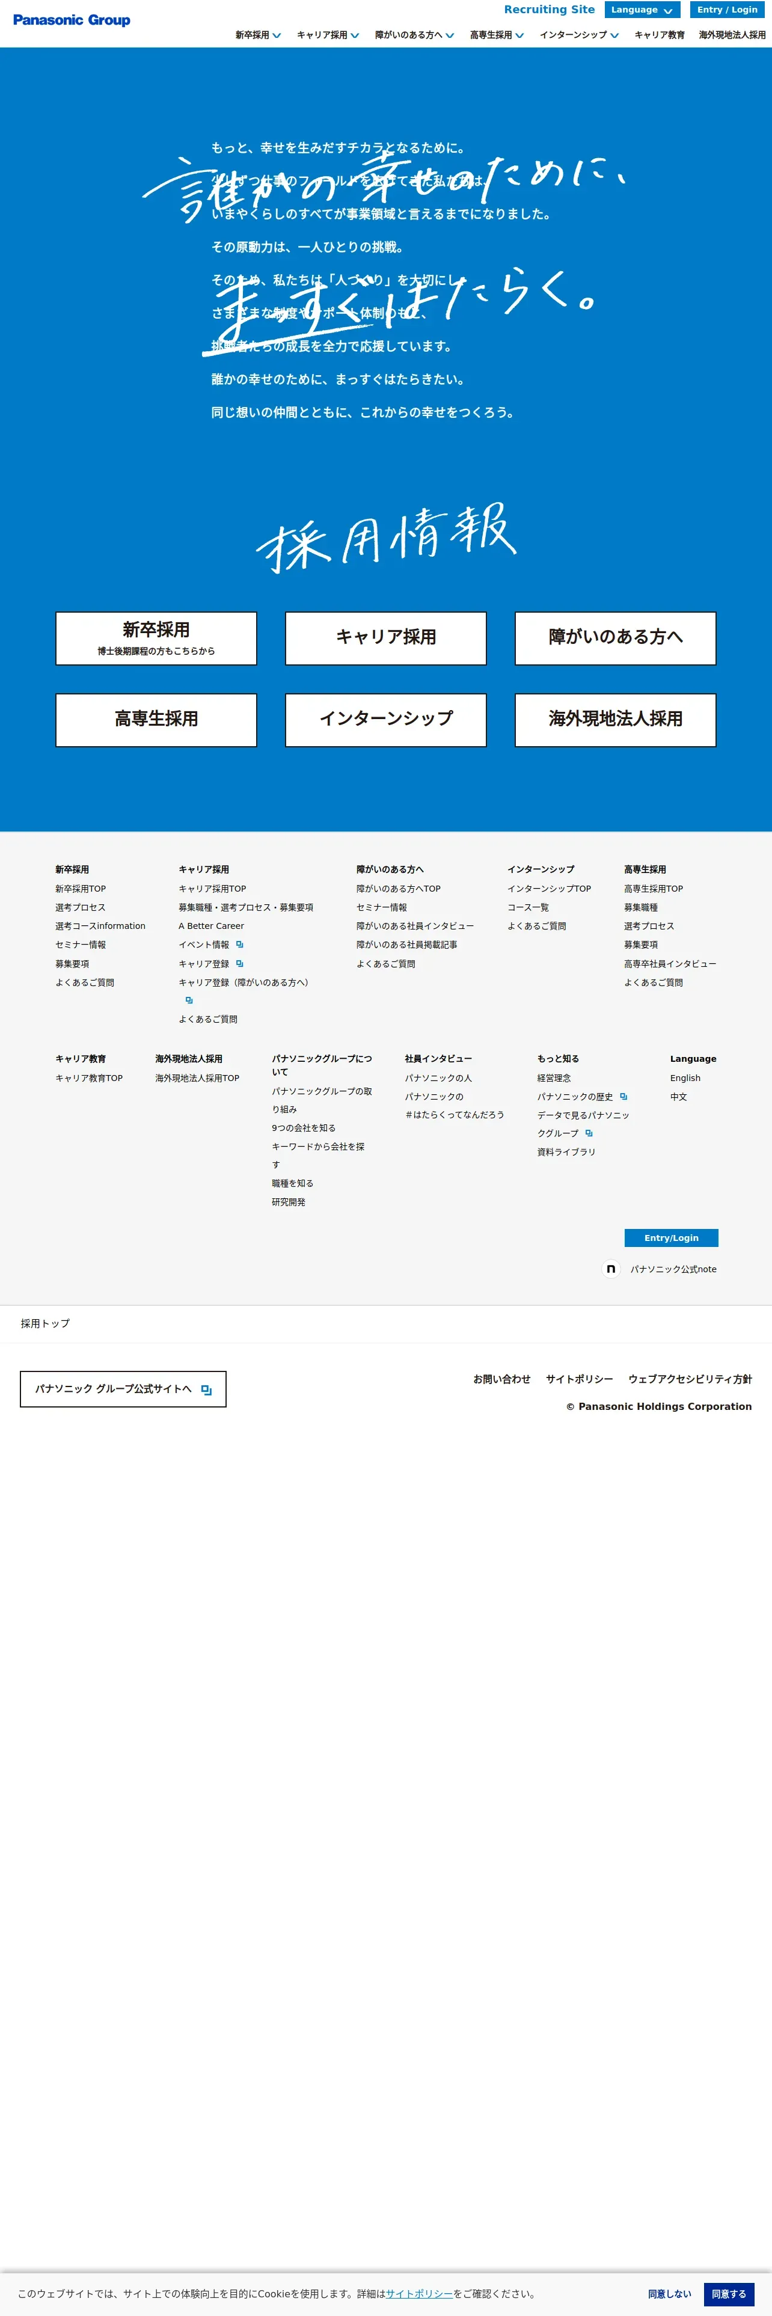This screenshot has height=2316, width=772.
Task: Expand 新卒採用 menu in top navigation
Action: tap(258, 35)
